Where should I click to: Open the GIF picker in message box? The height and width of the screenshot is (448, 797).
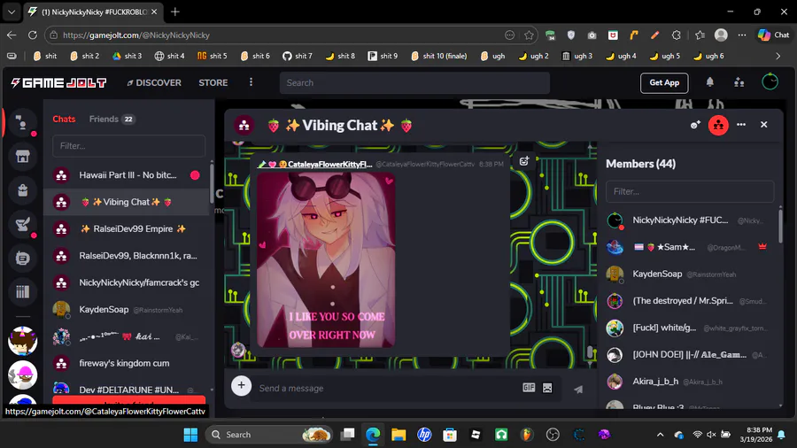529,388
